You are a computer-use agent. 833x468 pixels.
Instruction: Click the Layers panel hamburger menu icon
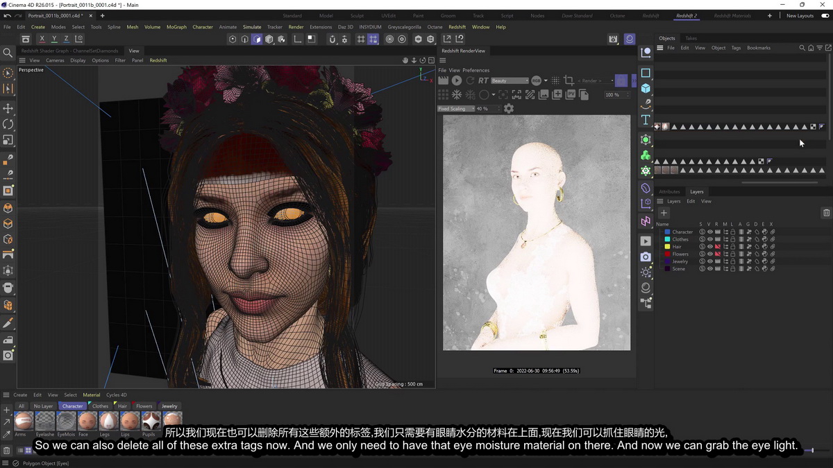point(661,201)
